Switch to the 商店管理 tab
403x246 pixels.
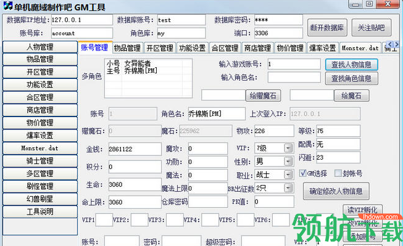(x=258, y=47)
